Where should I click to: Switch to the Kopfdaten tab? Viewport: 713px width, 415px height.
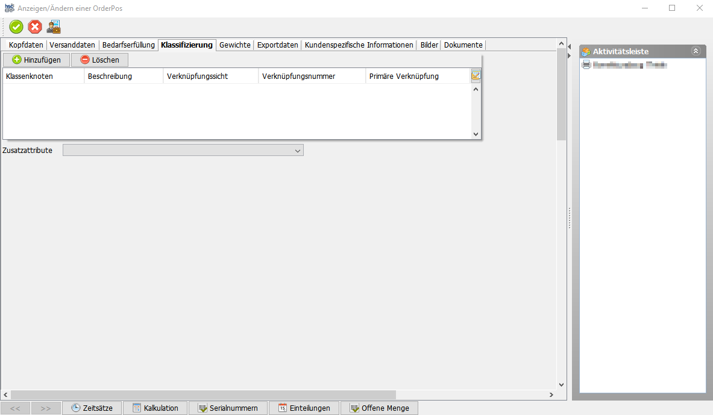pyautogui.click(x=26, y=45)
